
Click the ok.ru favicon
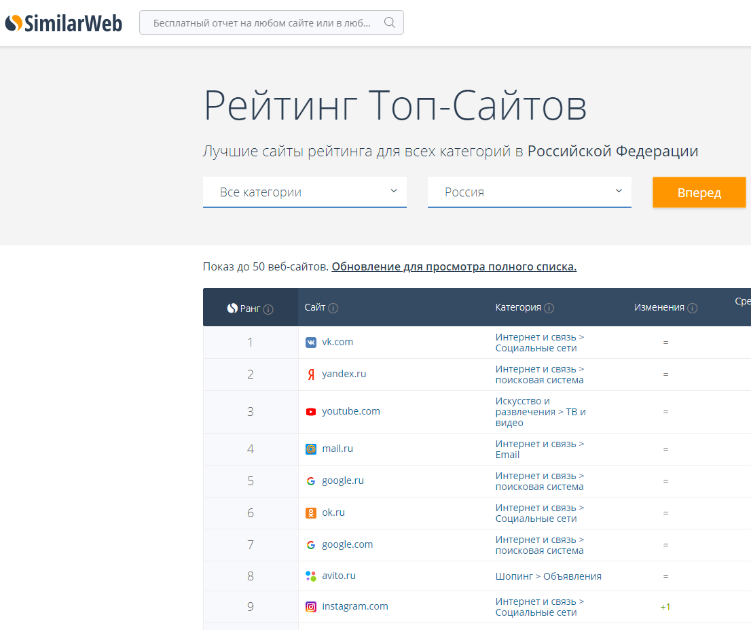(x=311, y=513)
